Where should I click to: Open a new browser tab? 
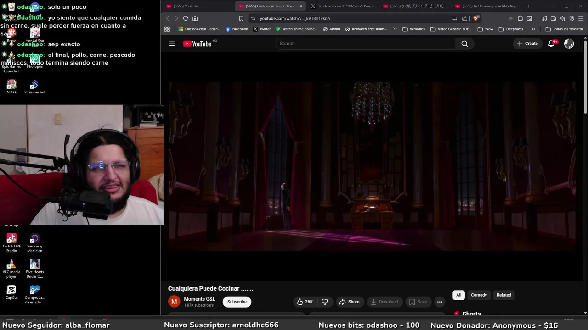tap(528, 6)
